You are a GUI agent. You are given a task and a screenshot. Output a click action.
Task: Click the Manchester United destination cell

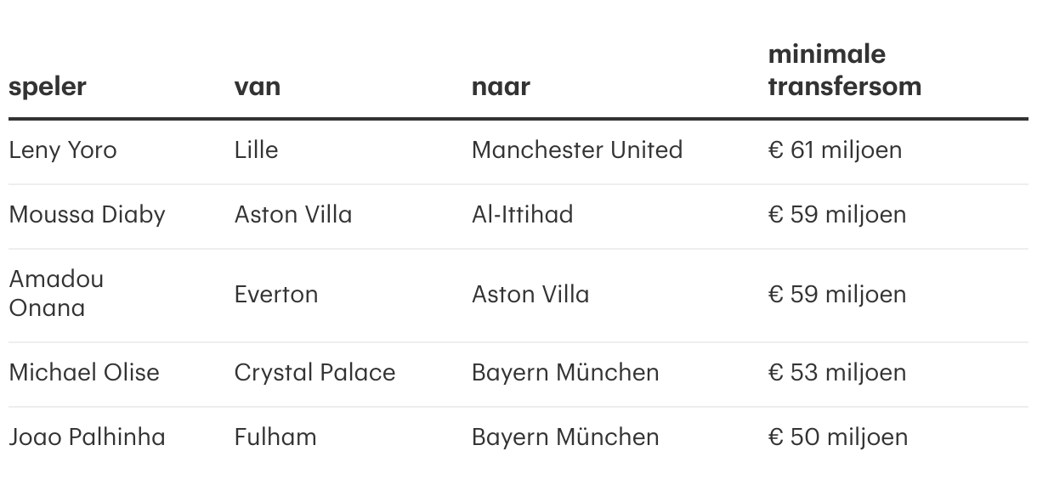point(577,150)
